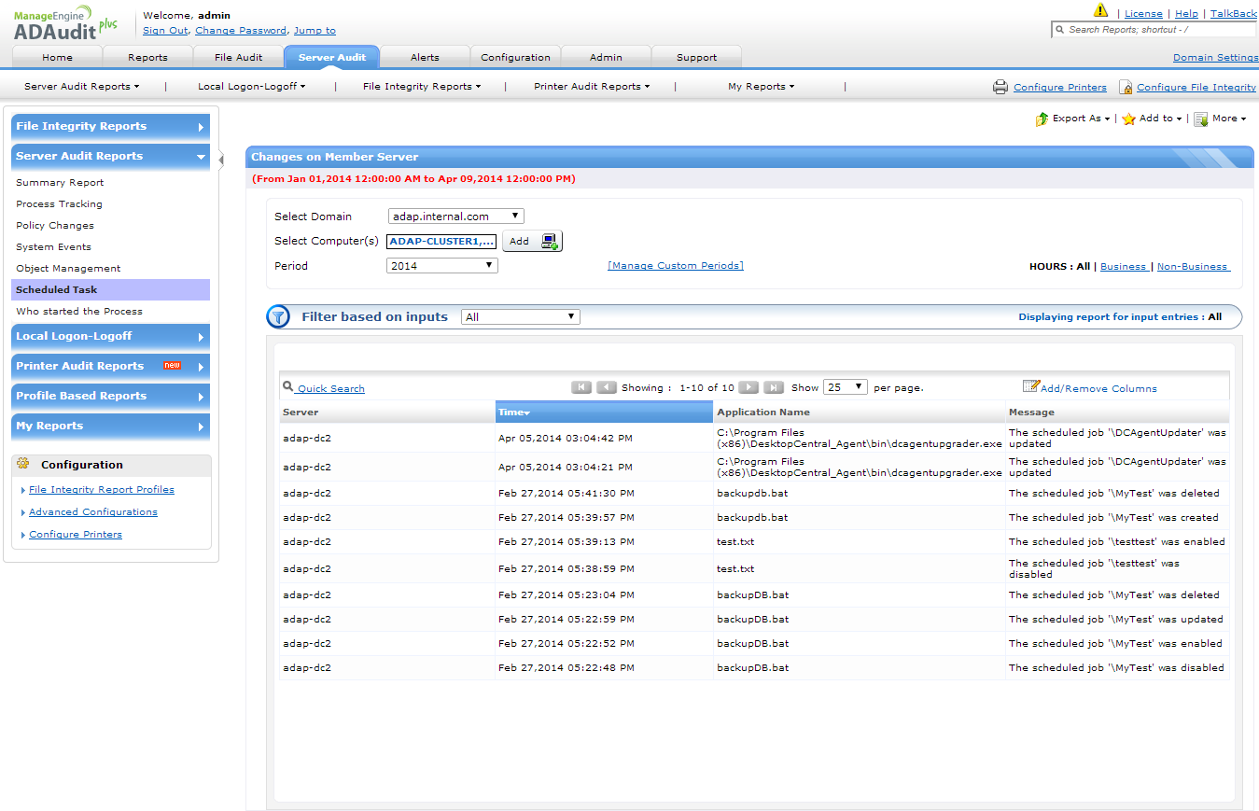Click Add button for Select Computer(s)
Image resolution: width=1259 pixels, height=811 pixels.
point(532,241)
